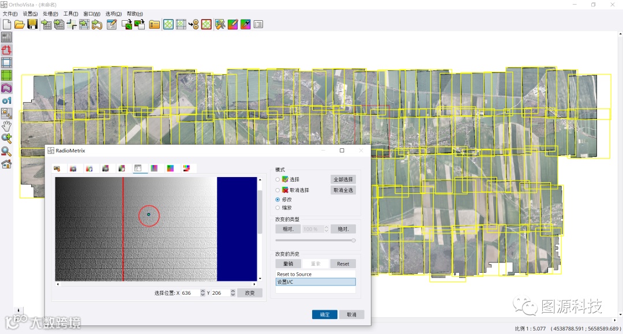The width and height of the screenshot is (623, 334).
Task: Save project with the floppy disk icon
Action: tap(32, 24)
